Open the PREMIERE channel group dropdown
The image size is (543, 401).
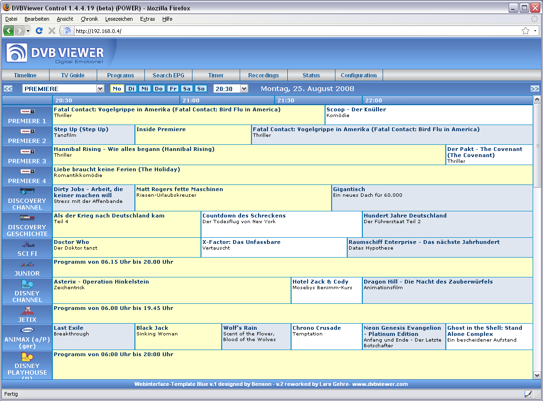(x=100, y=89)
